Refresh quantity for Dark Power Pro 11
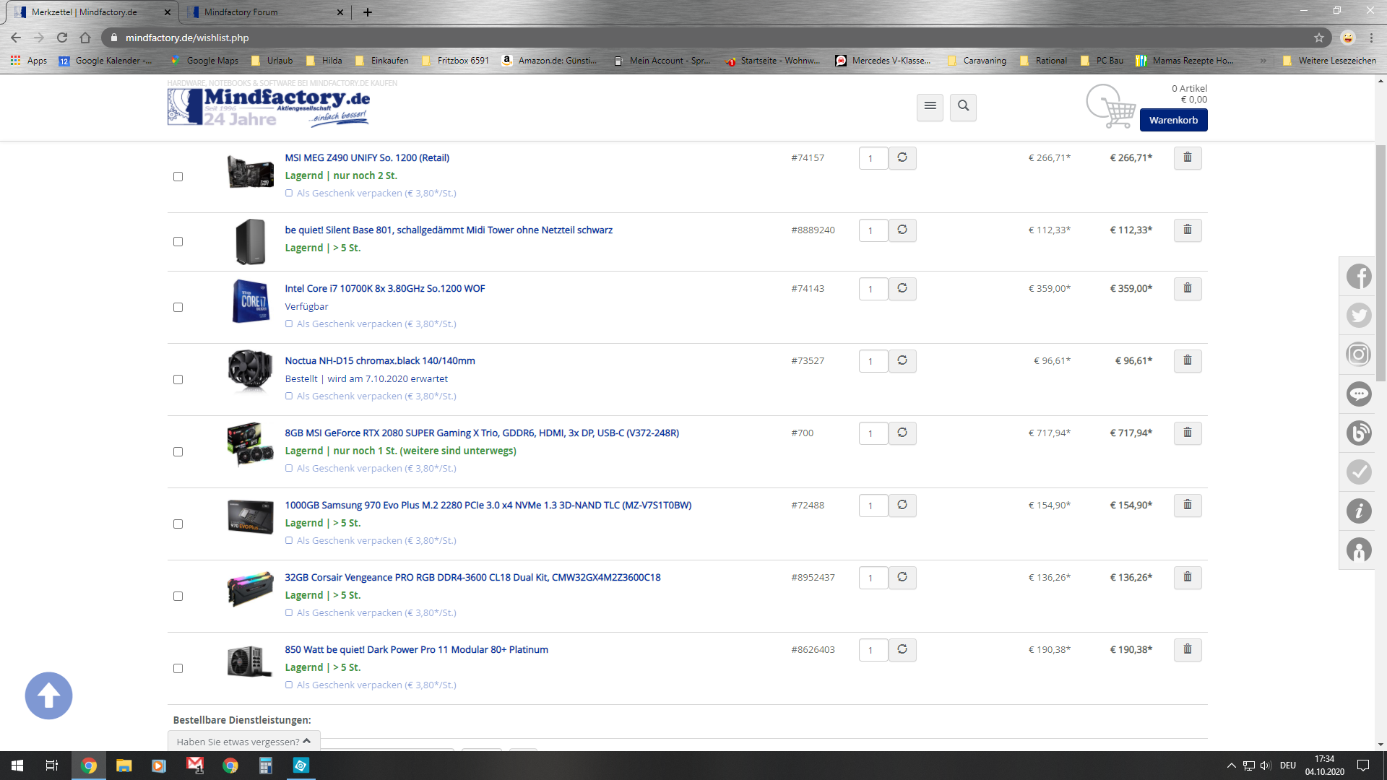This screenshot has width=1387, height=780. (x=902, y=649)
